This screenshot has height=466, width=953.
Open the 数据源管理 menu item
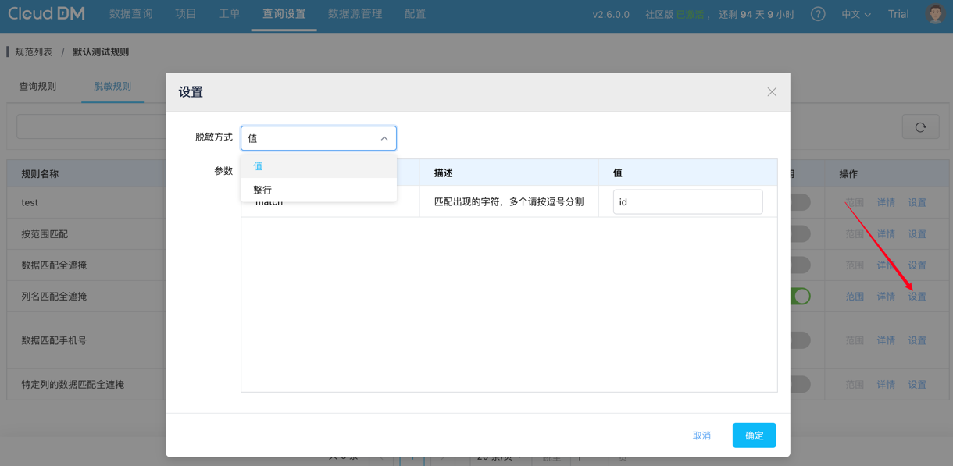(355, 14)
